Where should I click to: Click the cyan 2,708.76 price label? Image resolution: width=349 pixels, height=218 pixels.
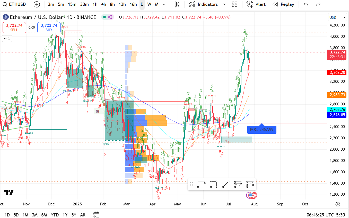pyautogui.click(x=337, y=110)
